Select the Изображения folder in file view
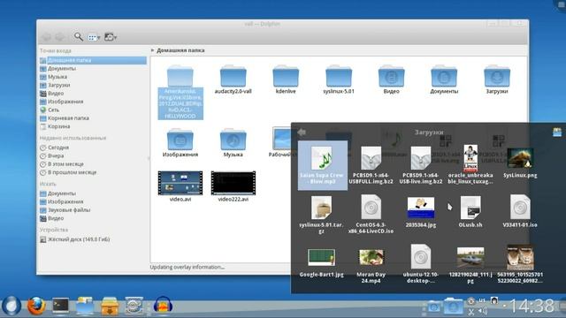This screenshot has width=566, height=318. (180, 143)
